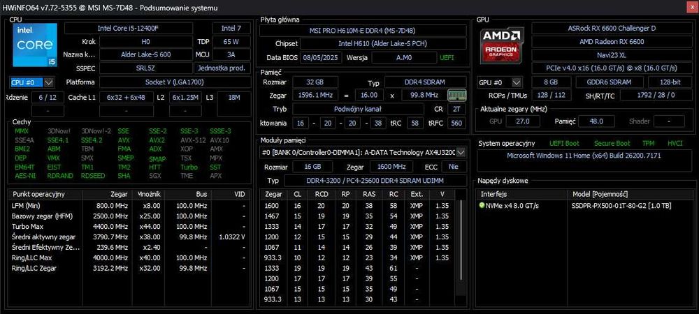Click the '32 GB' memory size value
The image size is (699, 314).
(315, 82)
